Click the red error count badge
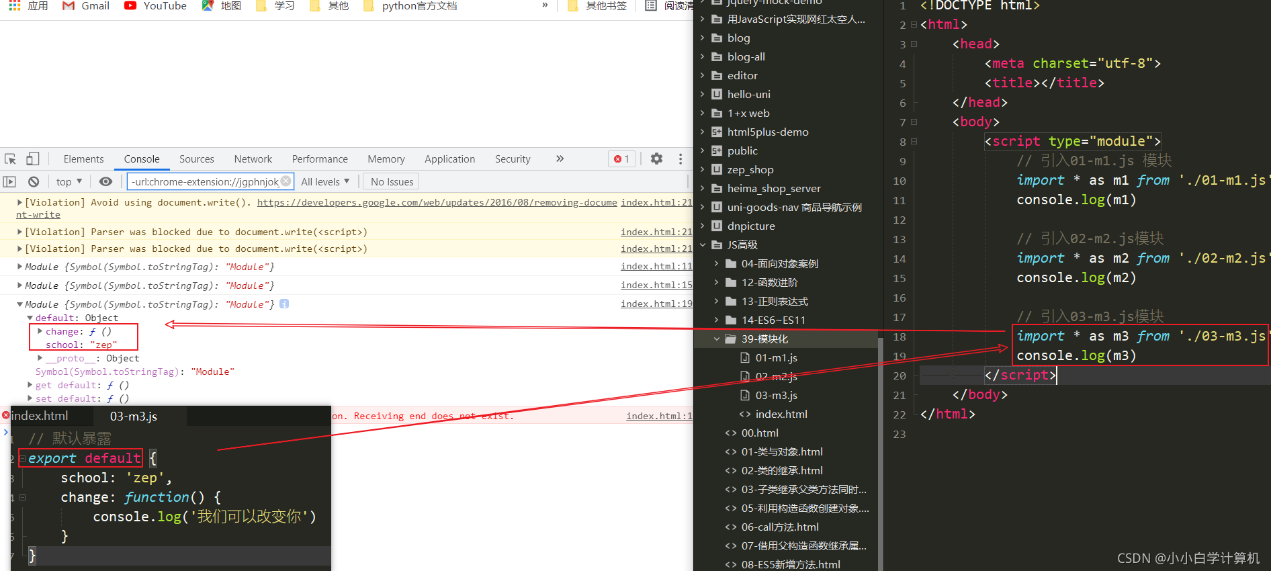Viewport: 1271px width, 571px height. [x=621, y=159]
